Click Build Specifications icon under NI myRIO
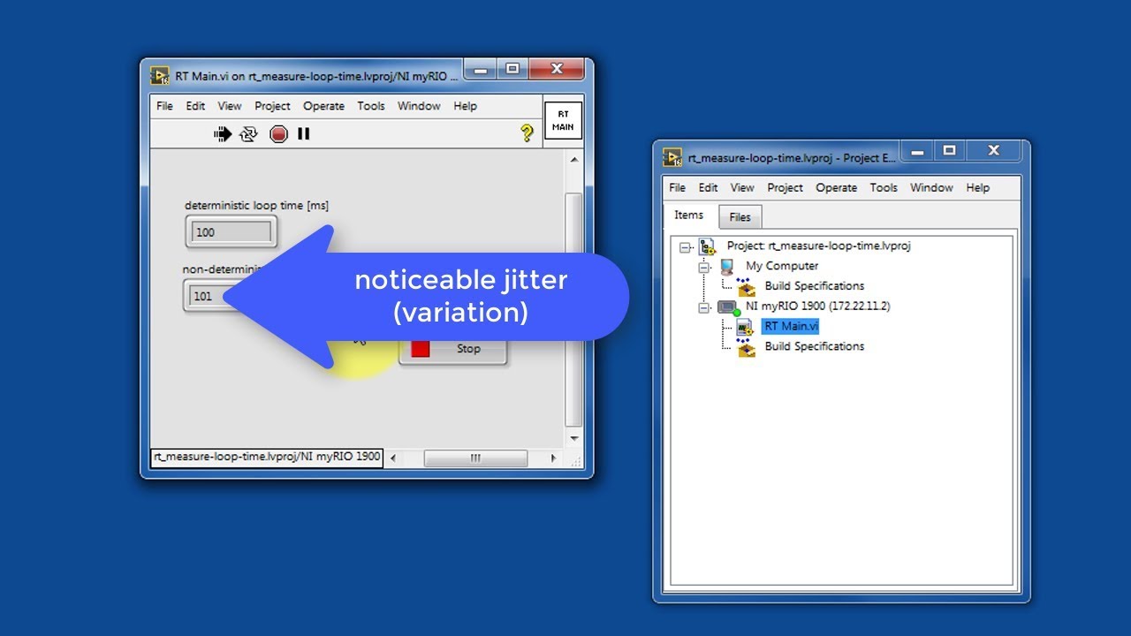 click(x=747, y=347)
